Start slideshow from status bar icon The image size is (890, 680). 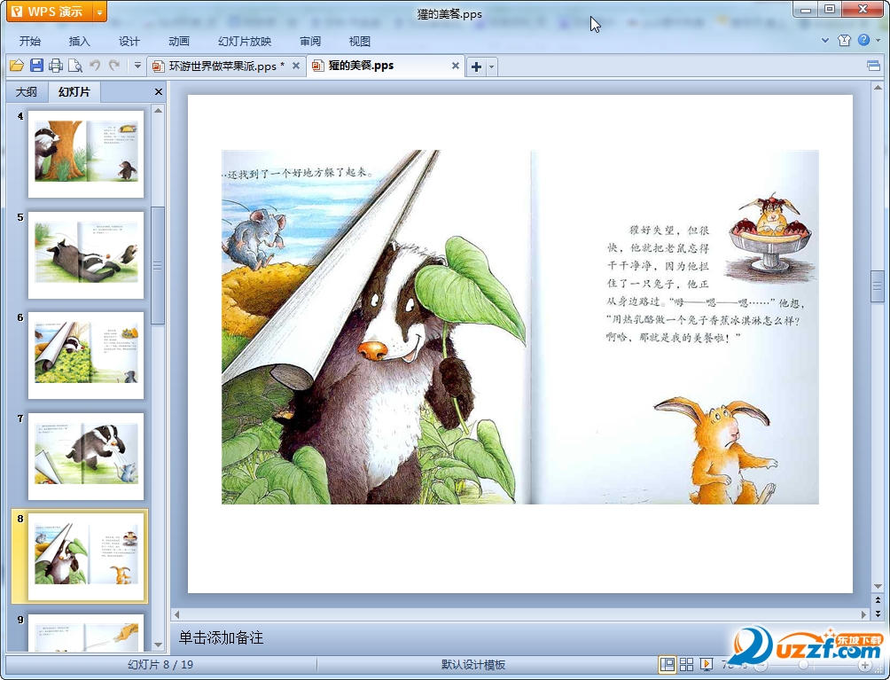(707, 664)
